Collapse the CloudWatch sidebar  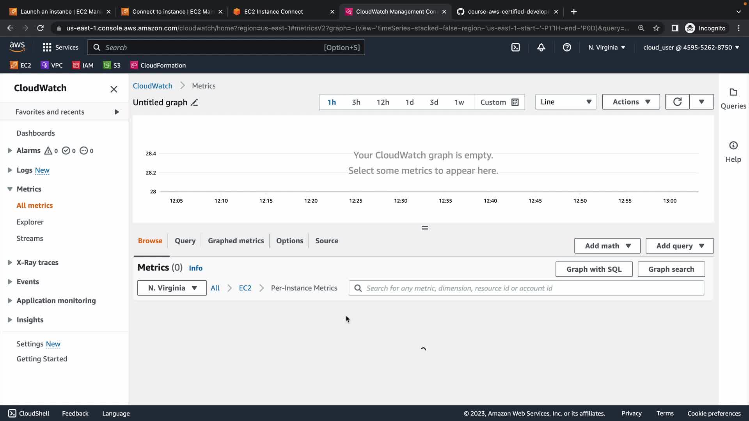tap(114, 89)
